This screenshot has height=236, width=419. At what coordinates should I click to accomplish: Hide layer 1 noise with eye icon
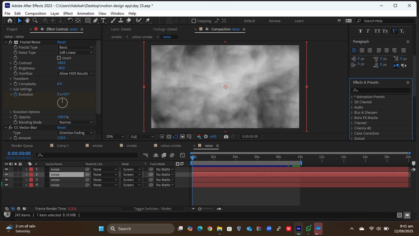click(x=6, y=169)
